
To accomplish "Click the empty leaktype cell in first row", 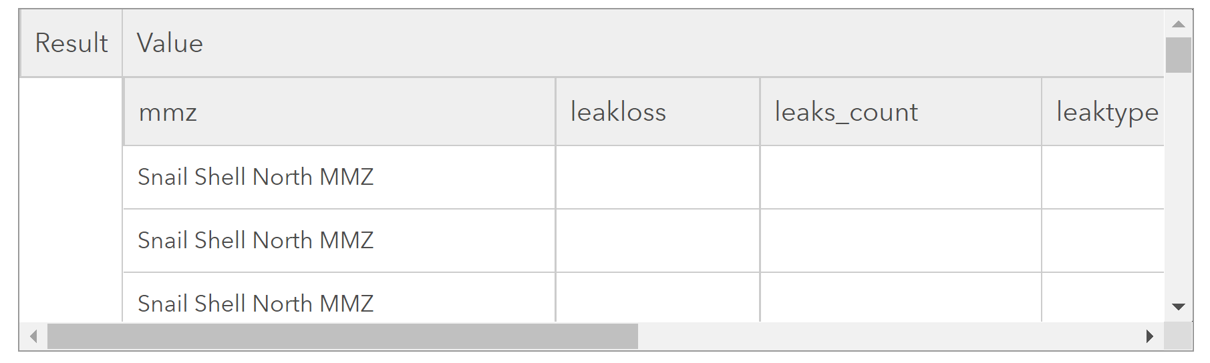I will tap(1103, 177).
